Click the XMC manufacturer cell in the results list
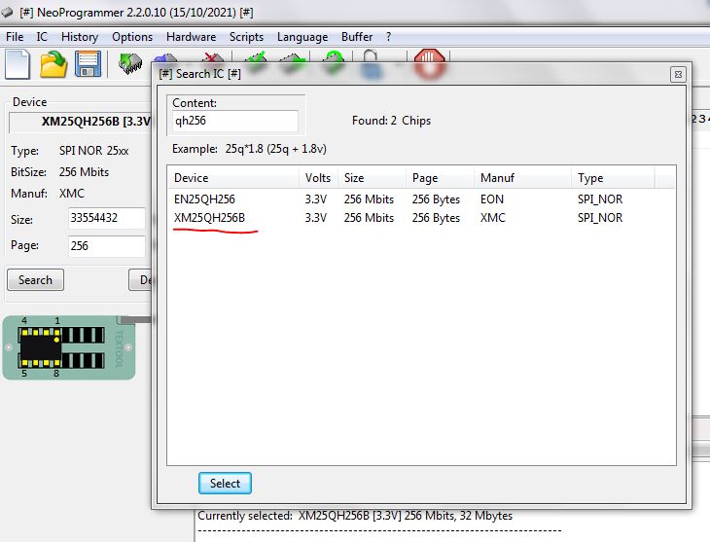 [x=493, y=218]
